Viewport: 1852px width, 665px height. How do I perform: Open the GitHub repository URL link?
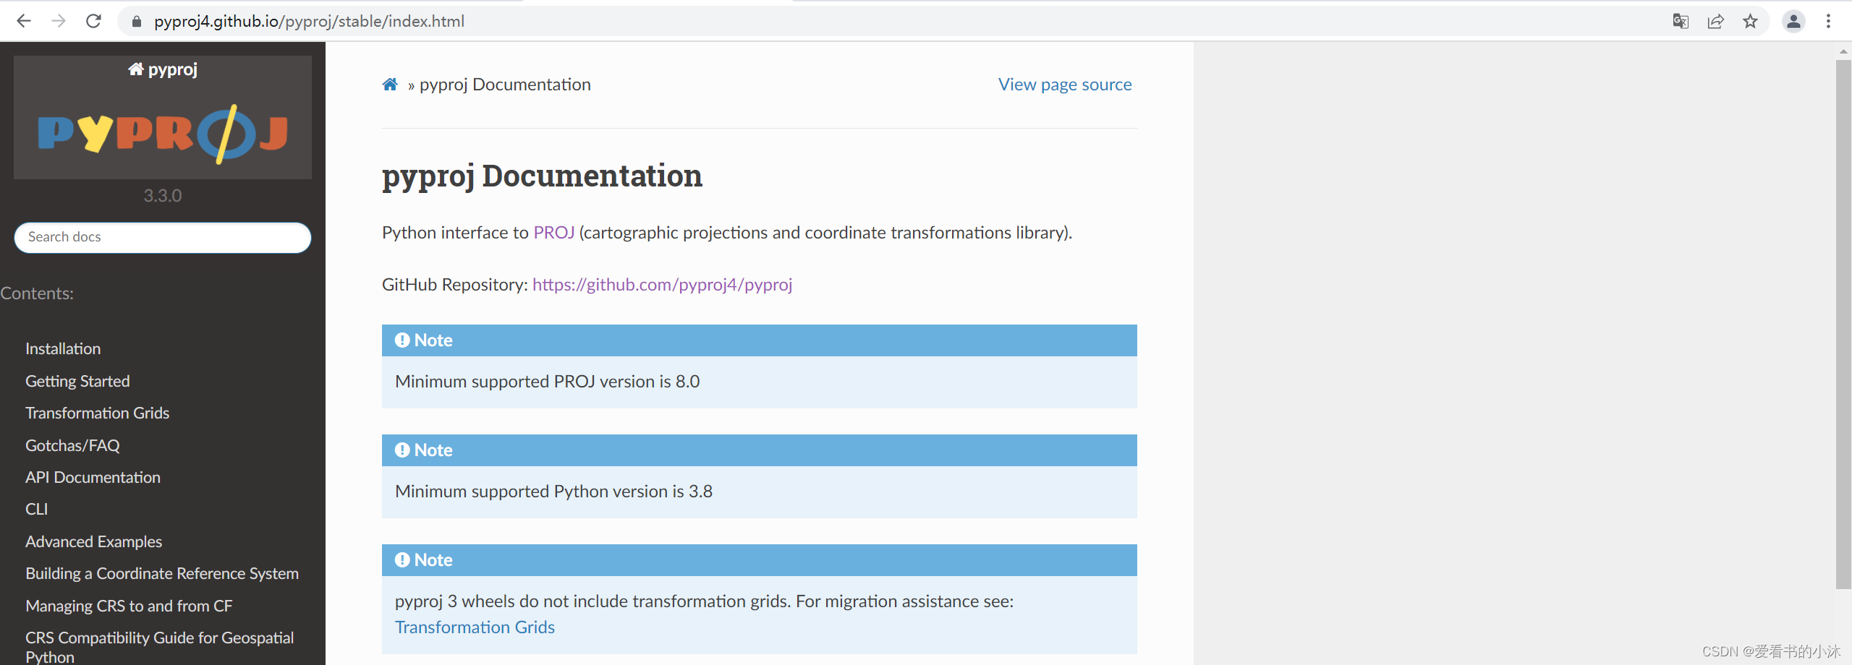click(662, 285)
